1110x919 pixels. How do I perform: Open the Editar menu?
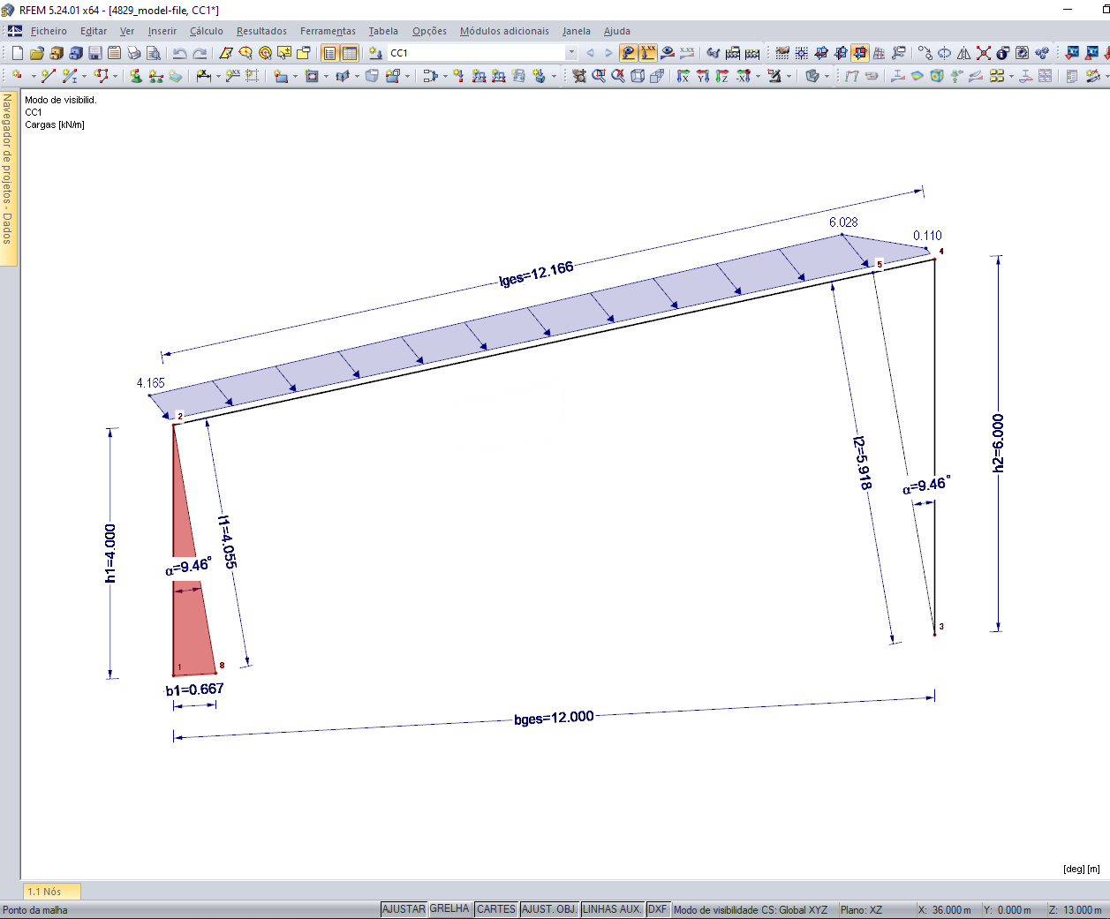point(94,31)
